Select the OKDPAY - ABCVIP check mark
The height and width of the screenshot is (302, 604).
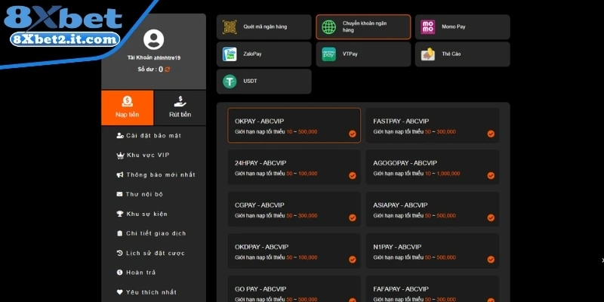[353, 259]
